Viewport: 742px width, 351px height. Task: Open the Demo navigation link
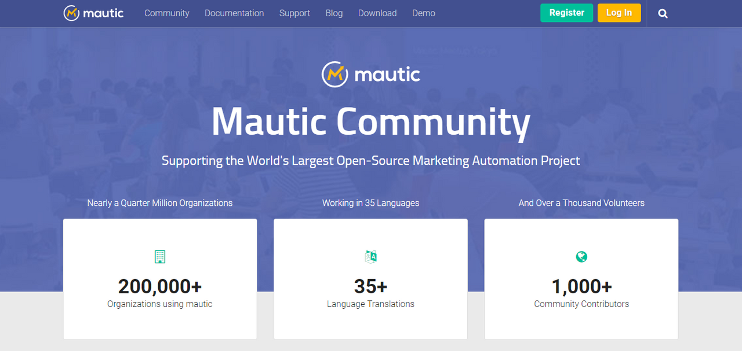[x=424, y=13]
